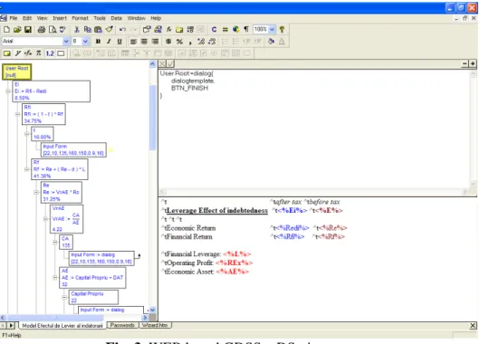Open the Arial font dropdown

[x=66, y=41]
